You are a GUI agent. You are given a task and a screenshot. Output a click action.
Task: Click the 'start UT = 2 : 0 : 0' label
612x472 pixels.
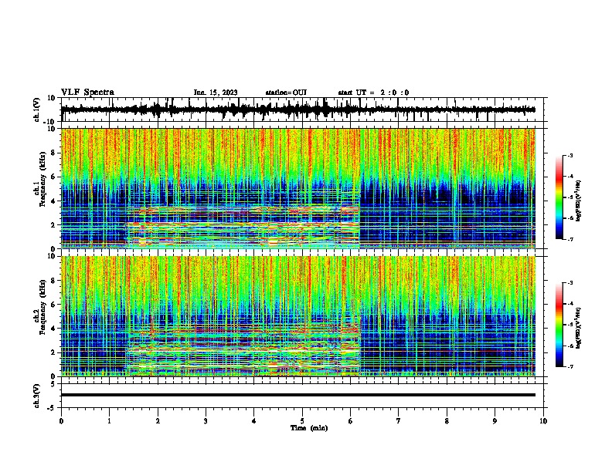373,93
